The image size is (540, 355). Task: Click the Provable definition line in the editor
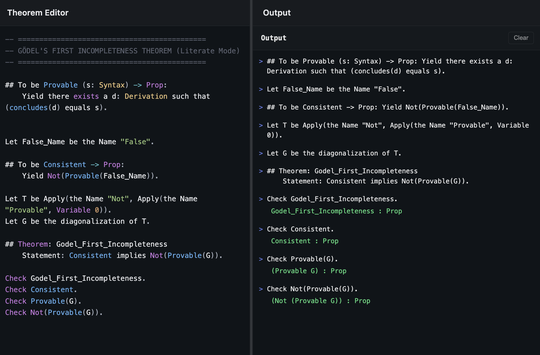pos(85,85)
